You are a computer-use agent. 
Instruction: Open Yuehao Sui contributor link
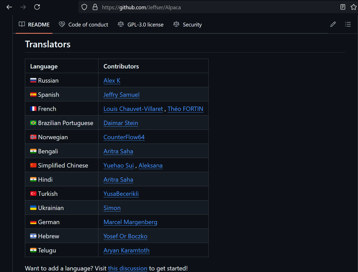coord(118,165)
